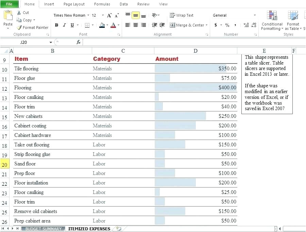Click the Paste button

pyautogui.click(x=8, y=19)
